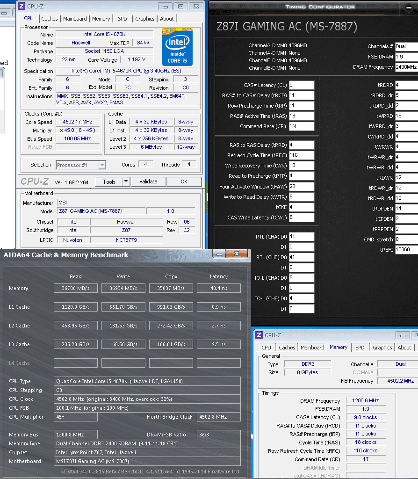Select the Row Precharge Time (tRP) field
Viewport: 418px width, 479px height.
[302, 106]
